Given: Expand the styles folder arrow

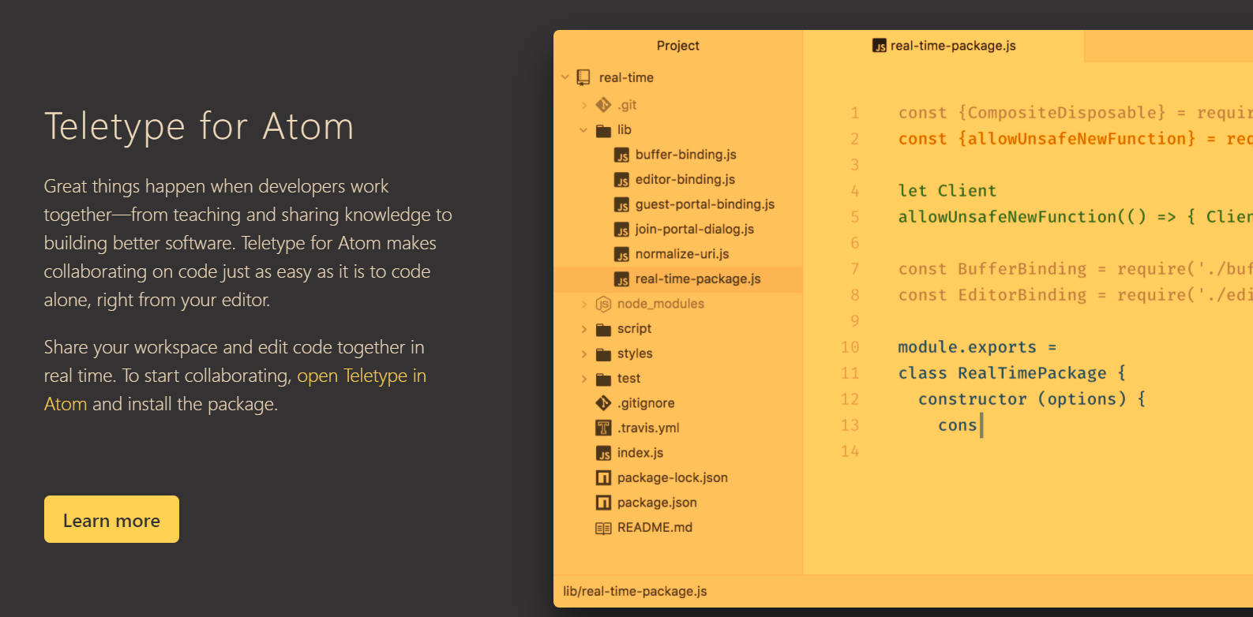Looking at the screenshot, I should click(x=583, y=354).
